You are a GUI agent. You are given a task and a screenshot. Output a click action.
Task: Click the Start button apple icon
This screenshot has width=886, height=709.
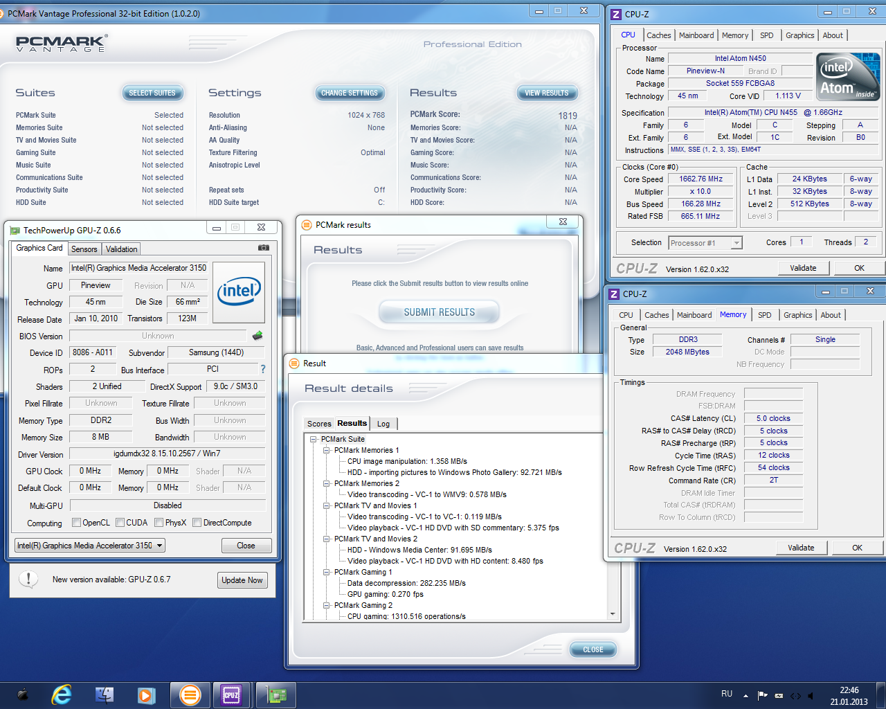[22, 694]
